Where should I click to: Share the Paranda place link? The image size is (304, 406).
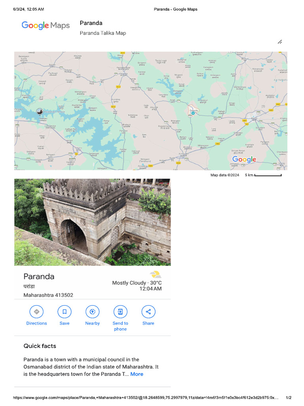(148, 312)
